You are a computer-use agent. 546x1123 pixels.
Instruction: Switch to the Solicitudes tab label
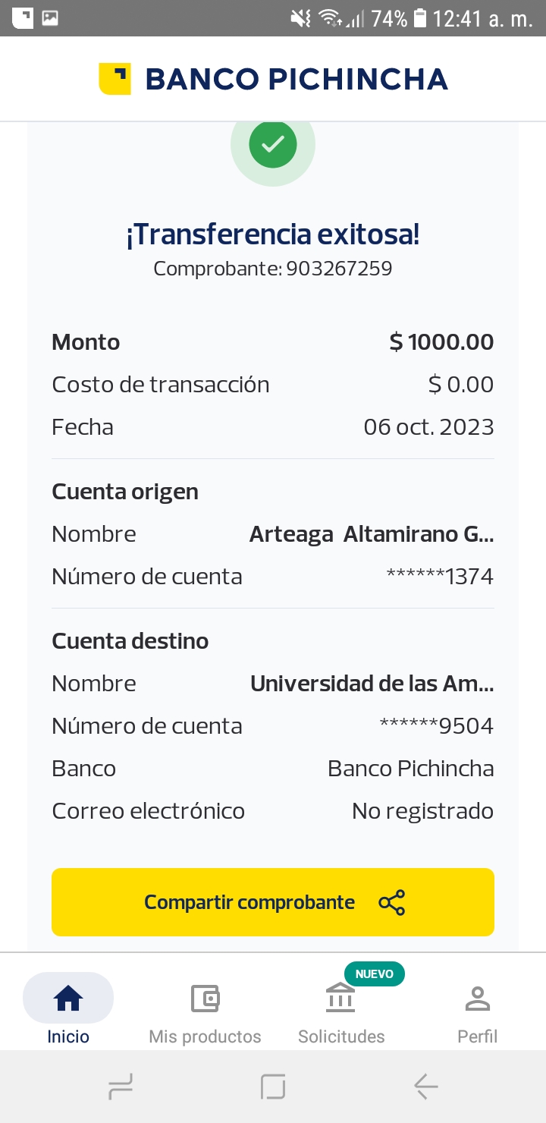[x=341, y=1036]
